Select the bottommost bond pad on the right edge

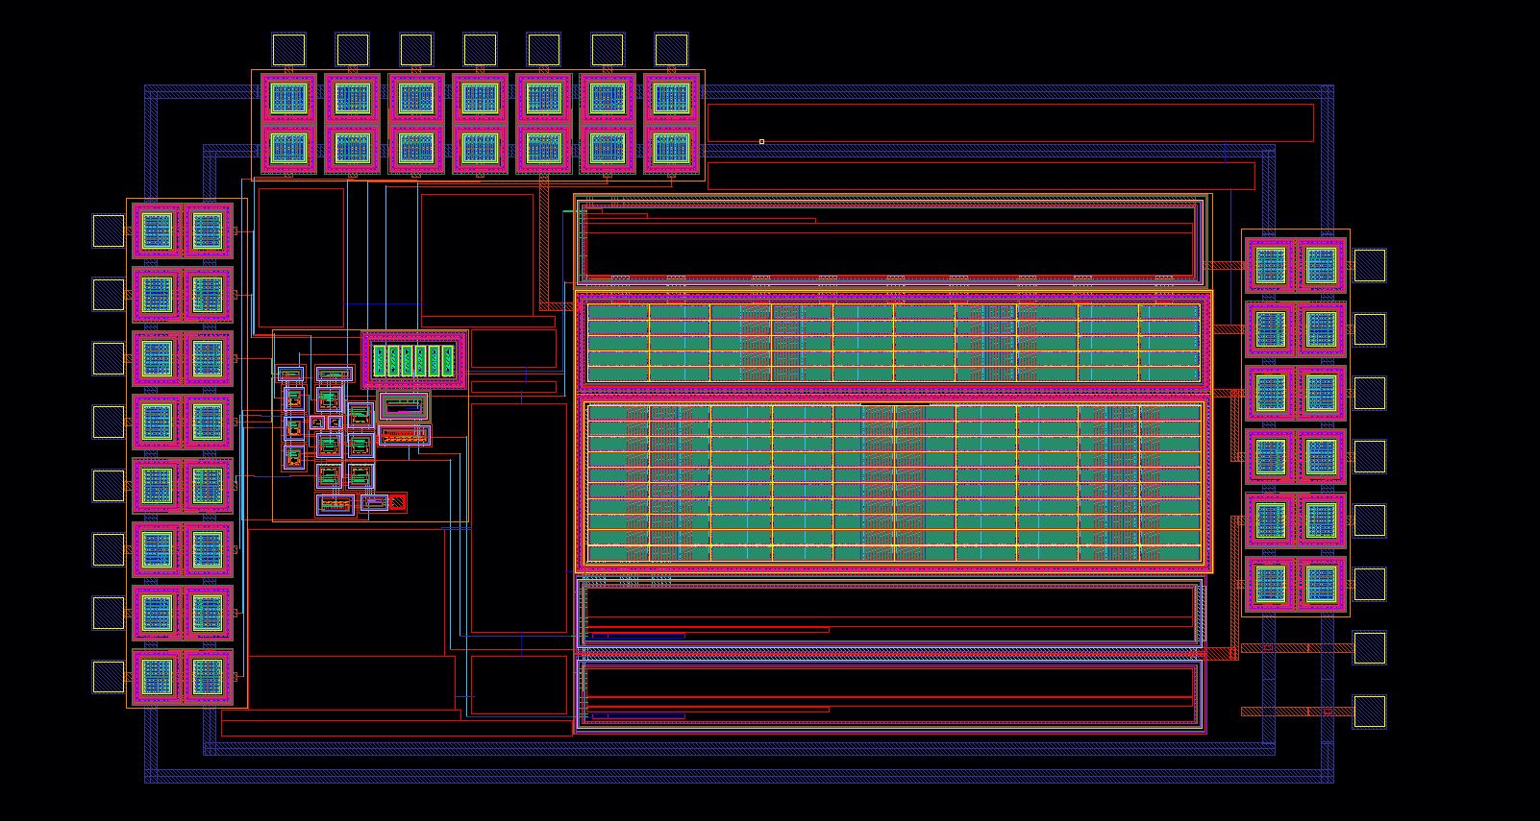click(x=1370, y=712)
